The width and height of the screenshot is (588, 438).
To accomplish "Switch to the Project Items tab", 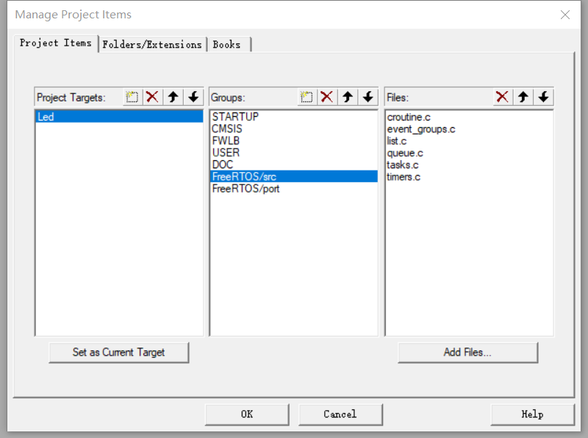I will (56, 43).
